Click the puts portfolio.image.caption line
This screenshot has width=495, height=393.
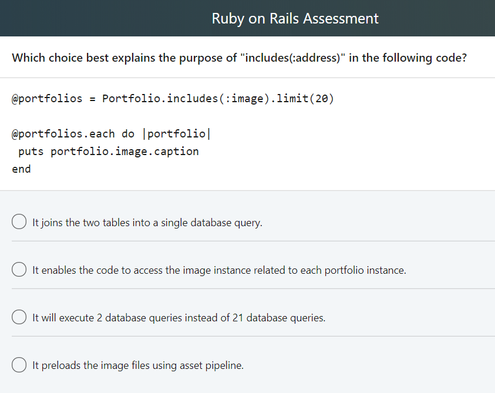(x=106, y=151)
